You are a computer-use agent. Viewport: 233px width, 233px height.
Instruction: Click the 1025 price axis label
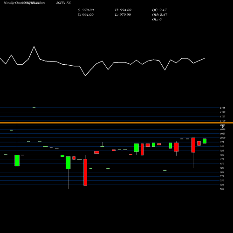(223, 134)
